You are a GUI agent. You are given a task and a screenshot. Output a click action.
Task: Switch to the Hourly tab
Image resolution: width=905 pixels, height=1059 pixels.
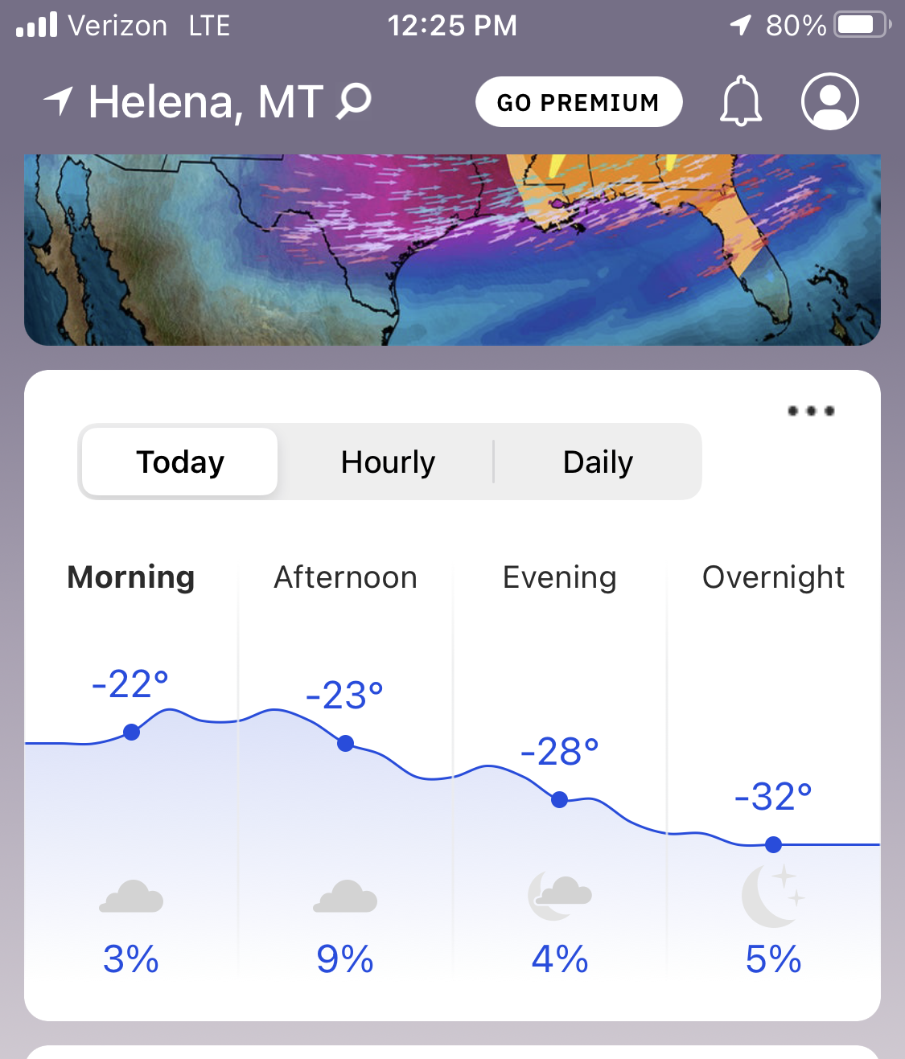(x=388, y=462)
